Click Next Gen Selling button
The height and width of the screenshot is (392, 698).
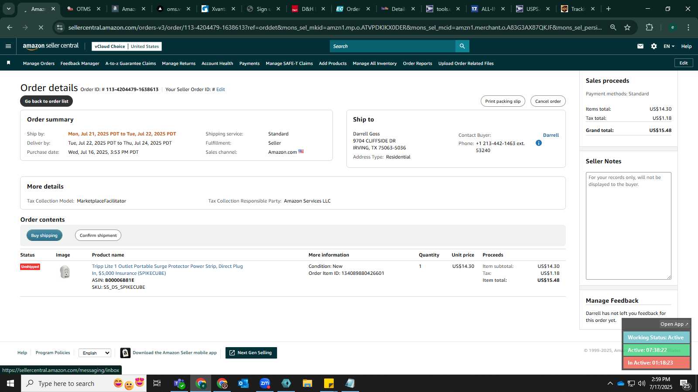pyautogui.click(x=251, y=353)
